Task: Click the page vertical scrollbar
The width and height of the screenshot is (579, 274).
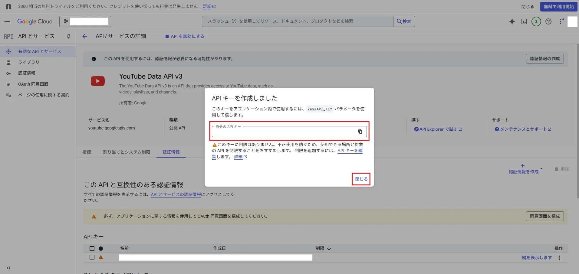Action: pyautogui.click(x=577, y=121)
